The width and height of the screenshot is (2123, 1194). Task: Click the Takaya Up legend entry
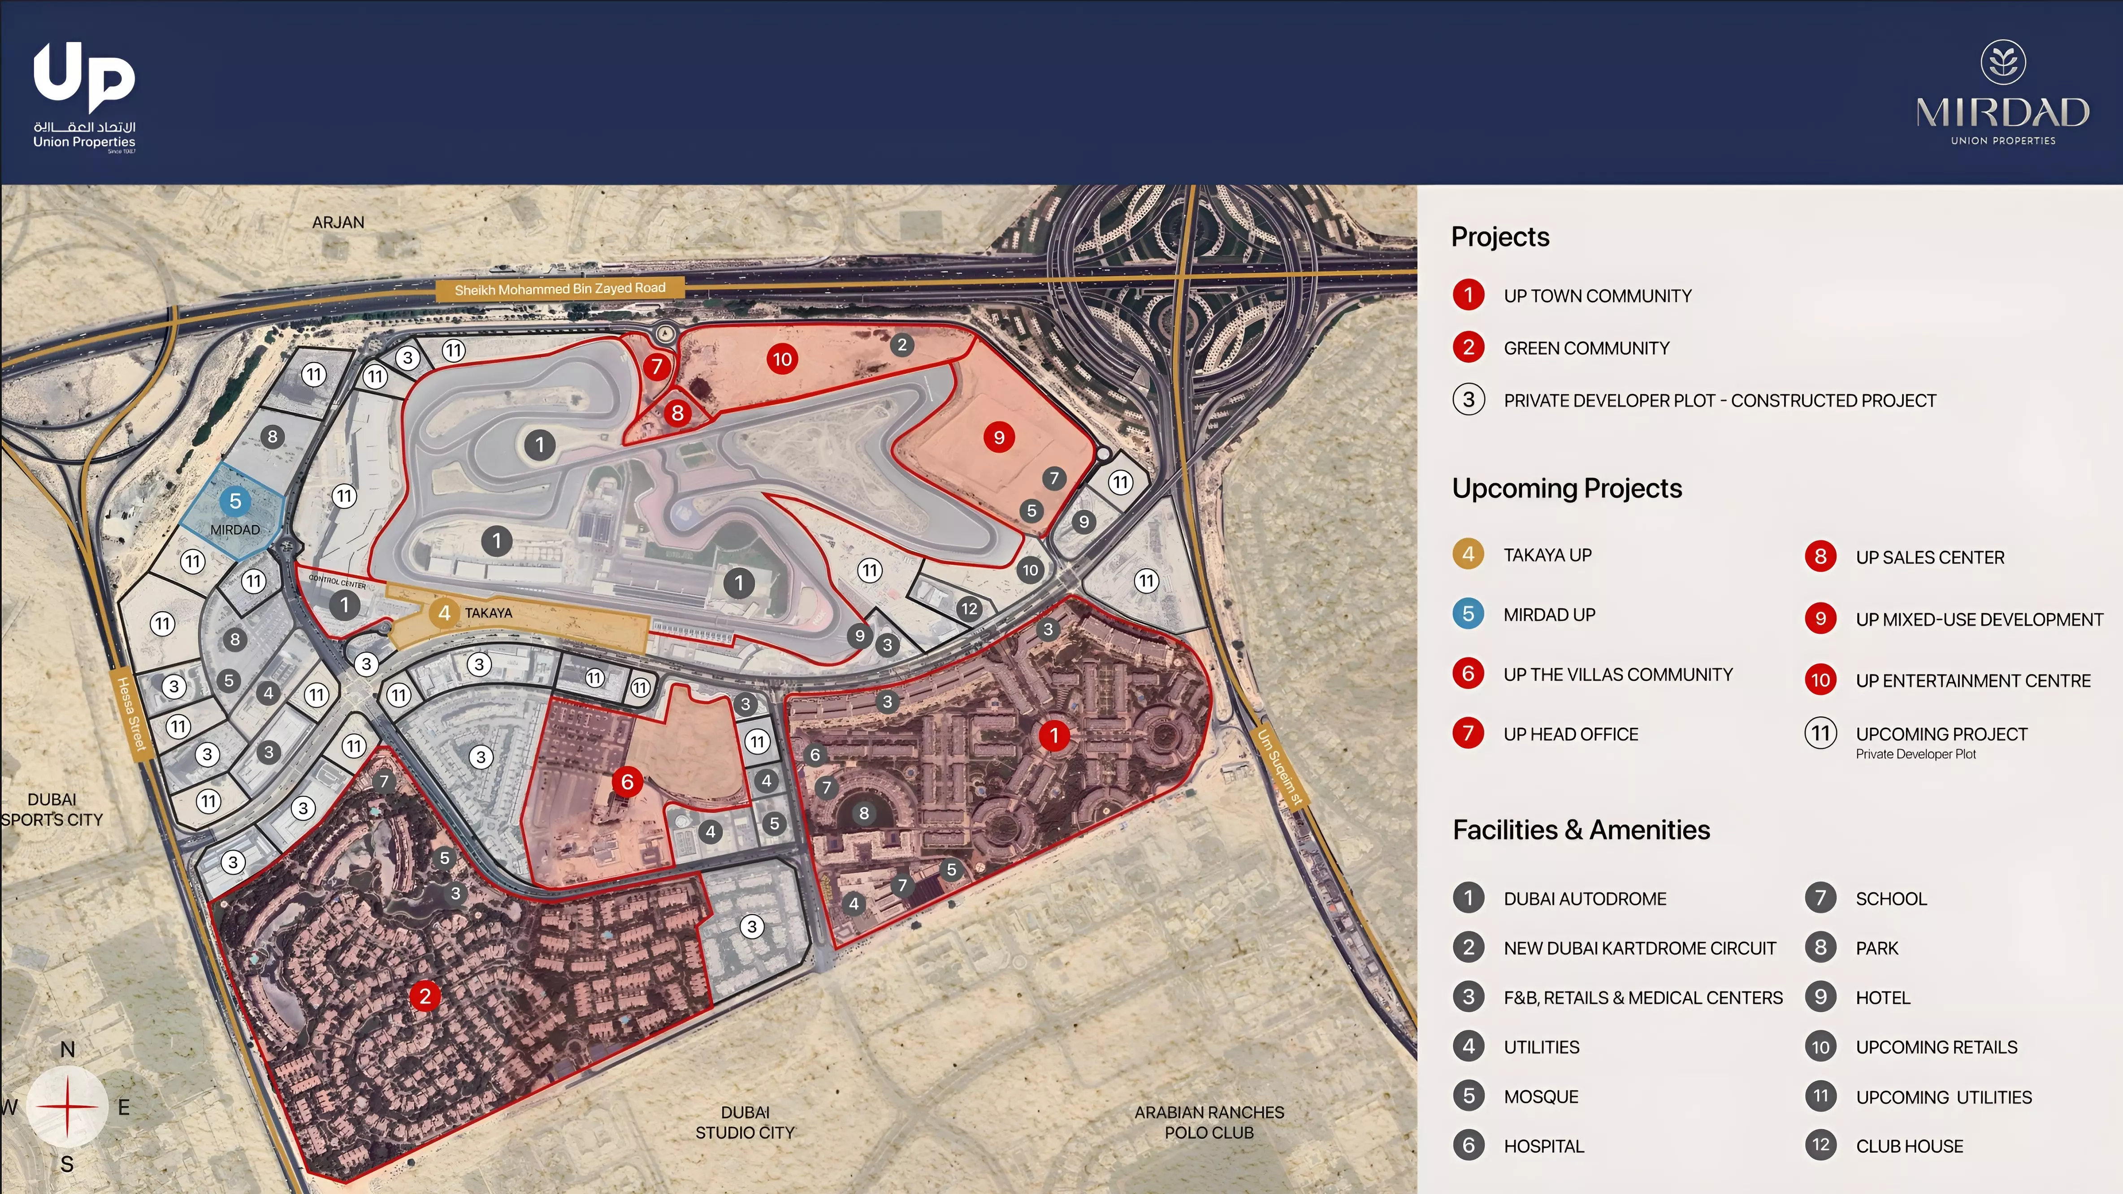point(1547,555)
